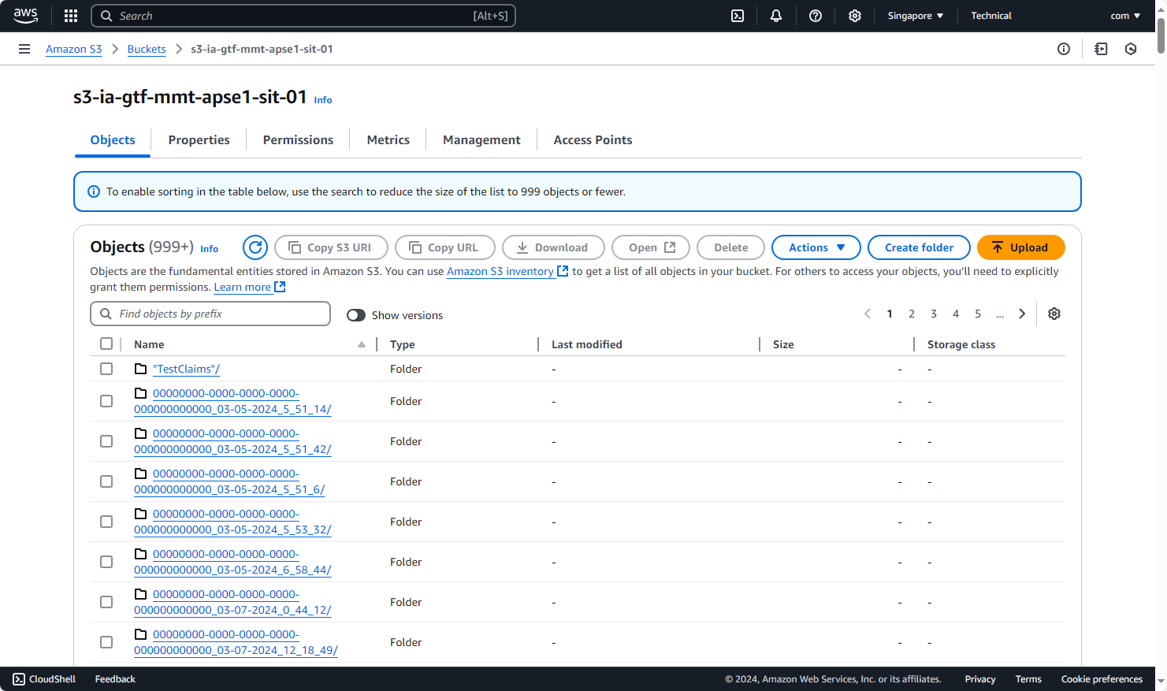Switch to the Properties tab
Image resolution: width=1167 pixels, height=691 pixels.
pos(199,139)
